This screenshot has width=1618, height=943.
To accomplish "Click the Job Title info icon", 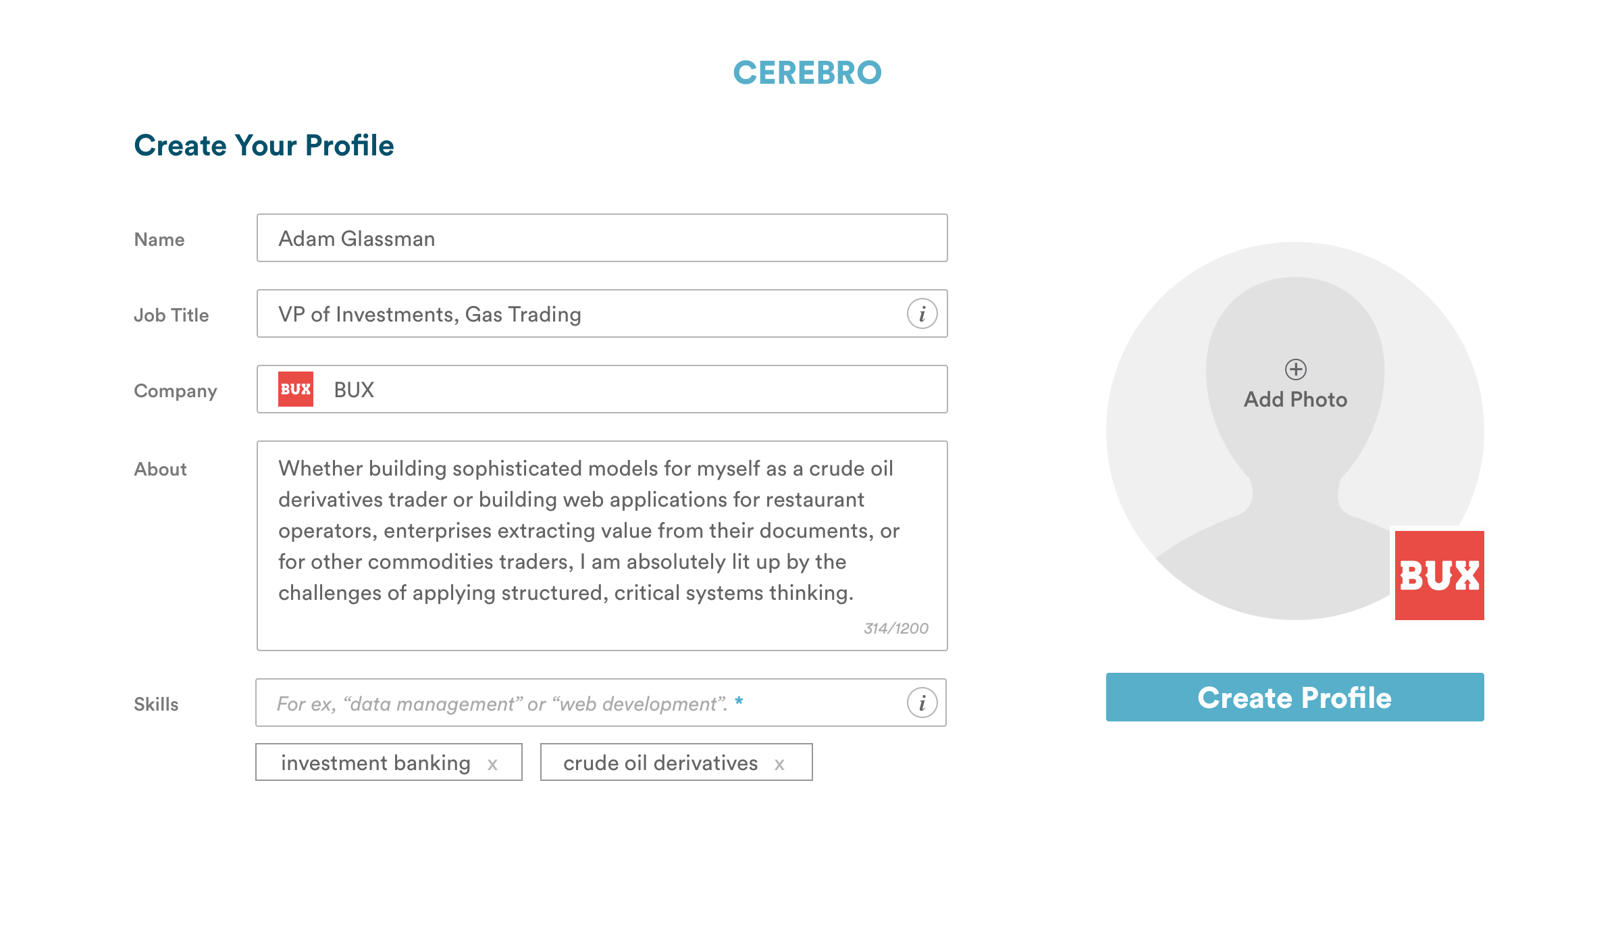I will tap(922, 314).
